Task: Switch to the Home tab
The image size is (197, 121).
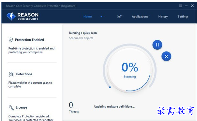Action: (x=87, y=17)
